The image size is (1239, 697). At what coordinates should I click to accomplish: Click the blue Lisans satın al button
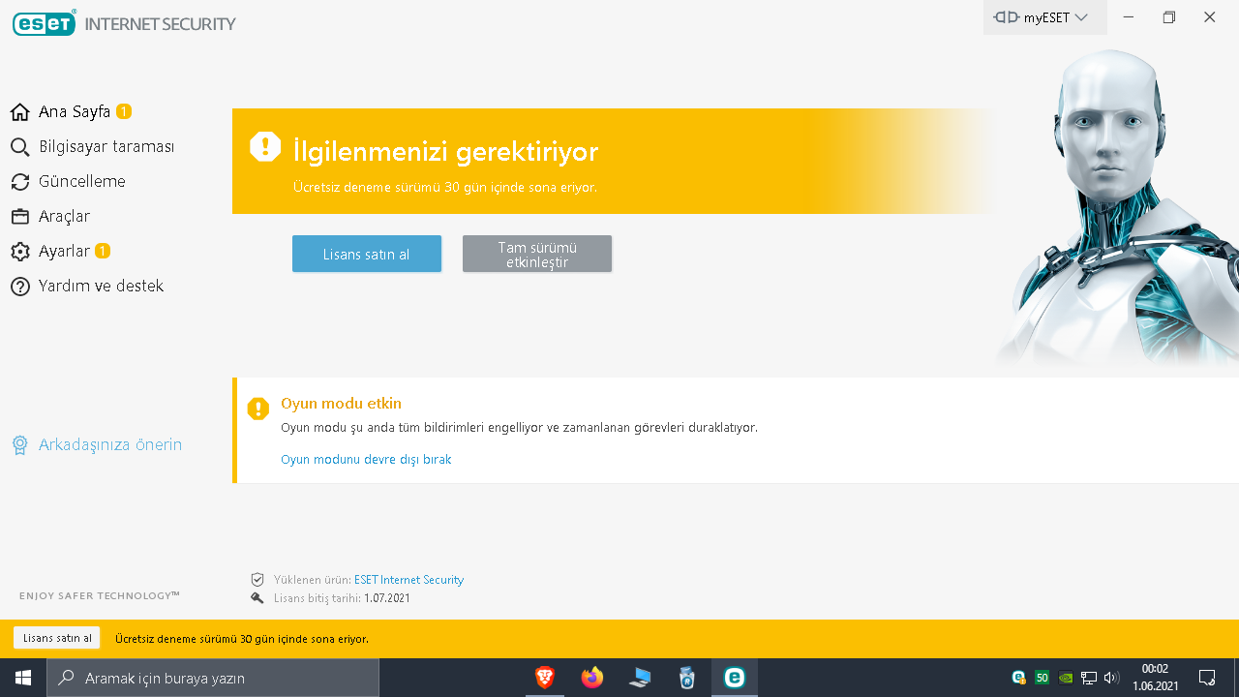[367, 254]
